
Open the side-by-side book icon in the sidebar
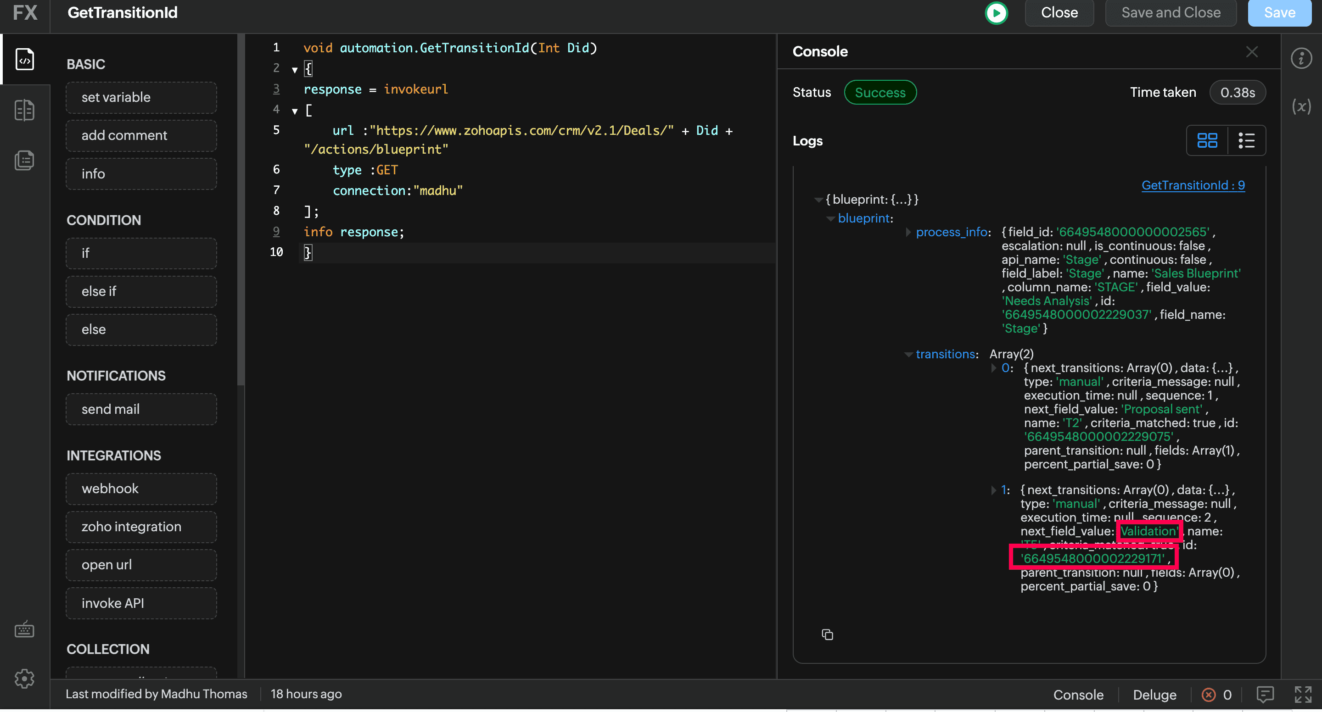pyautogui.click(x=25, y=110)
